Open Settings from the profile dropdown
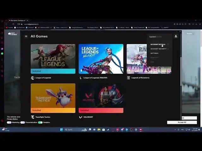 (154, 53)
